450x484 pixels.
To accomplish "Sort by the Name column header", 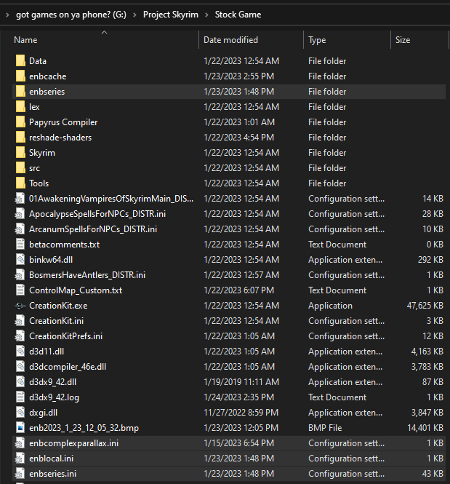I will click(25, 40).
